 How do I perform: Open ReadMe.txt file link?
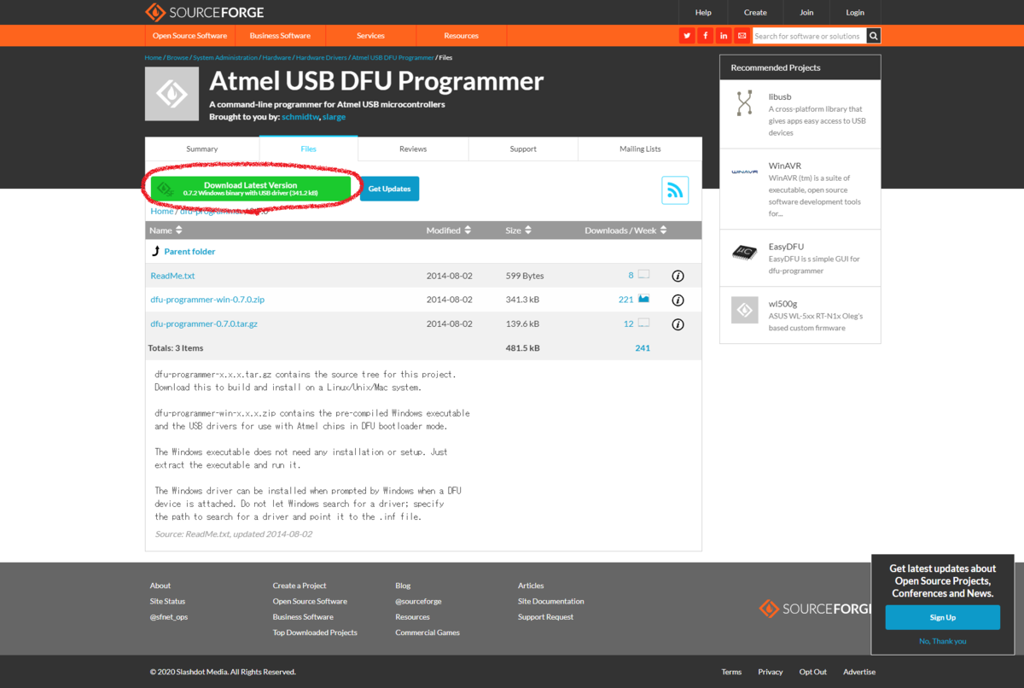(x=173, y=276)
